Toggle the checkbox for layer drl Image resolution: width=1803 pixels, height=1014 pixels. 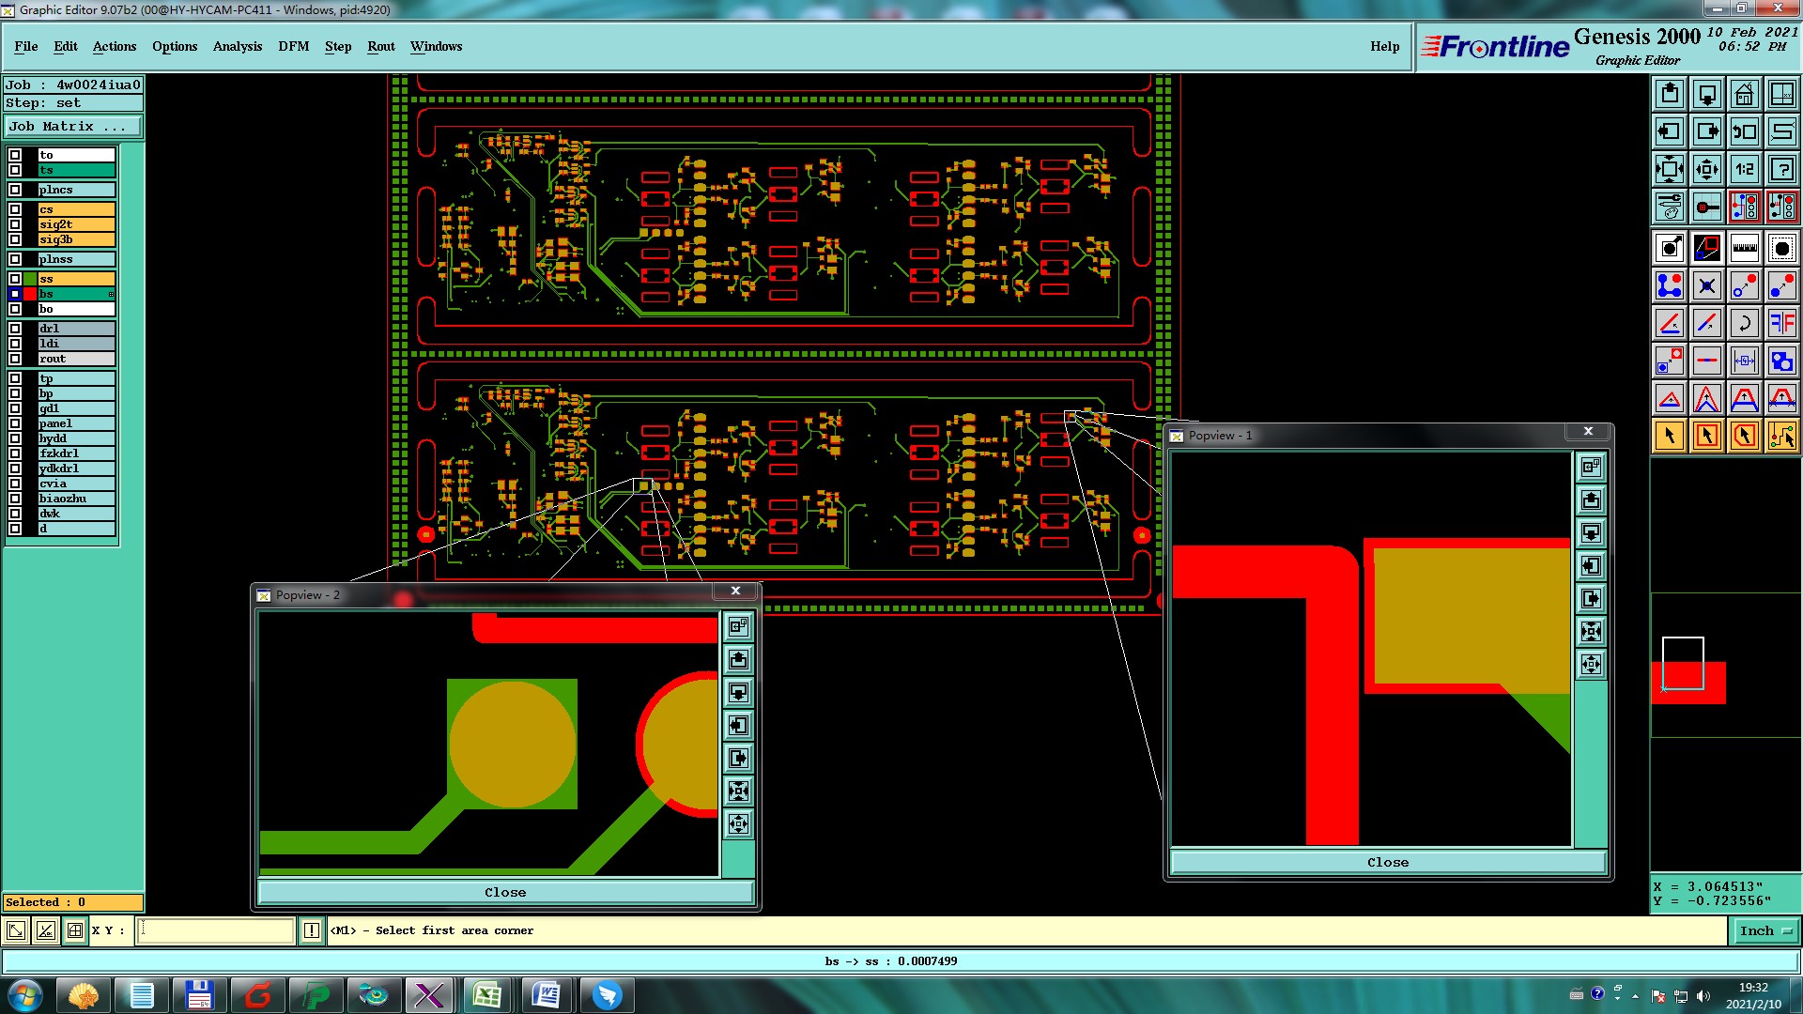click(15, 329)
